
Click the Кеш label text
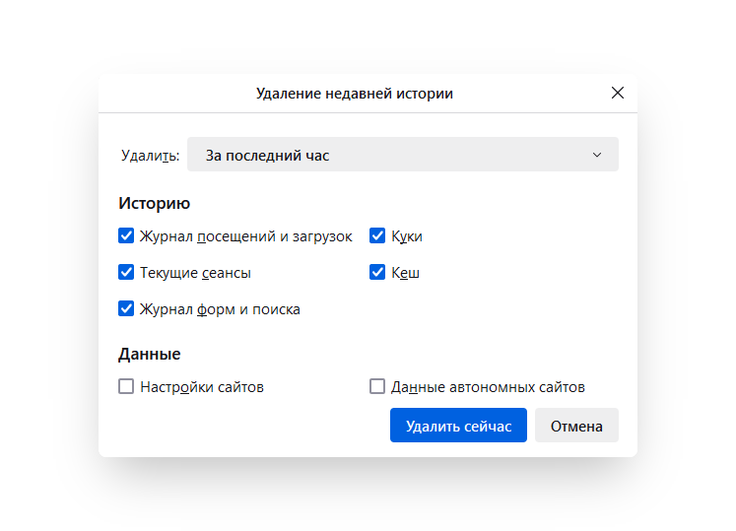[x=405, y=273]
